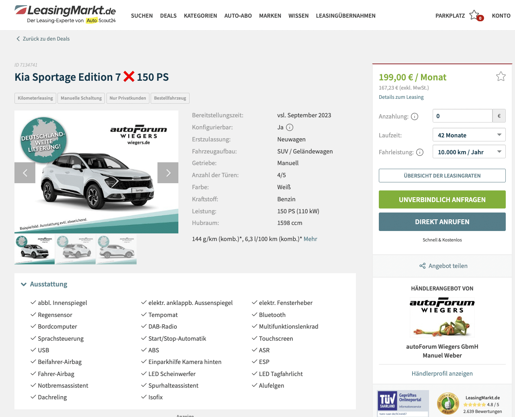This screenshot has width=515, height=417.
Task: Open the Fahrleistung 10.000 km / Jahr dropdown
Action: point(469,152)
